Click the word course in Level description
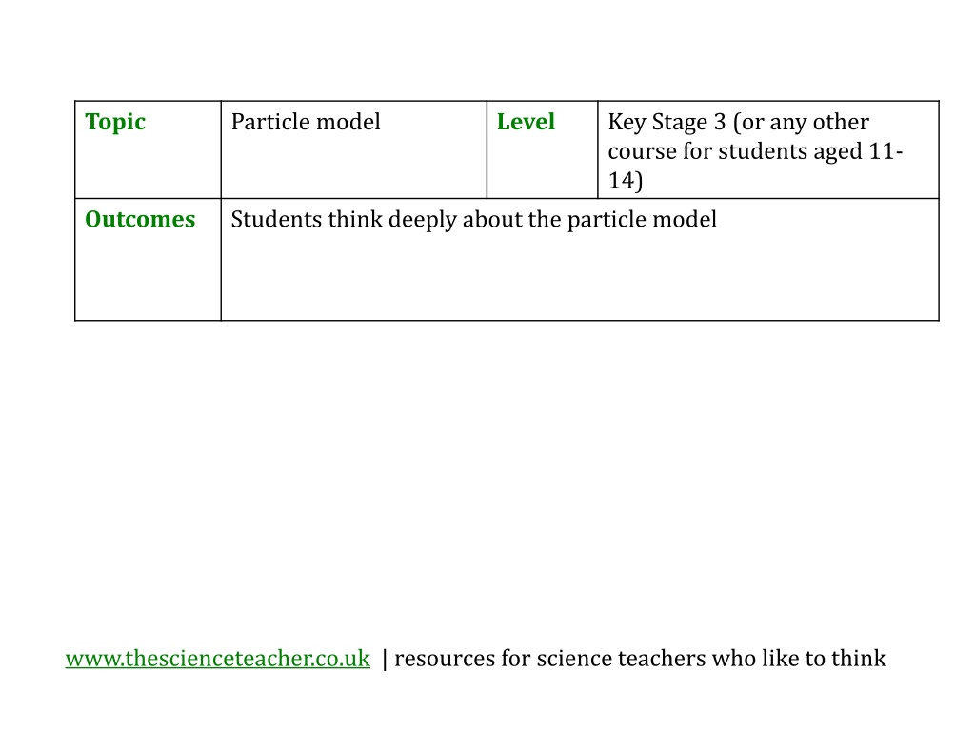975x731 pixels. (x=643, y=151)
